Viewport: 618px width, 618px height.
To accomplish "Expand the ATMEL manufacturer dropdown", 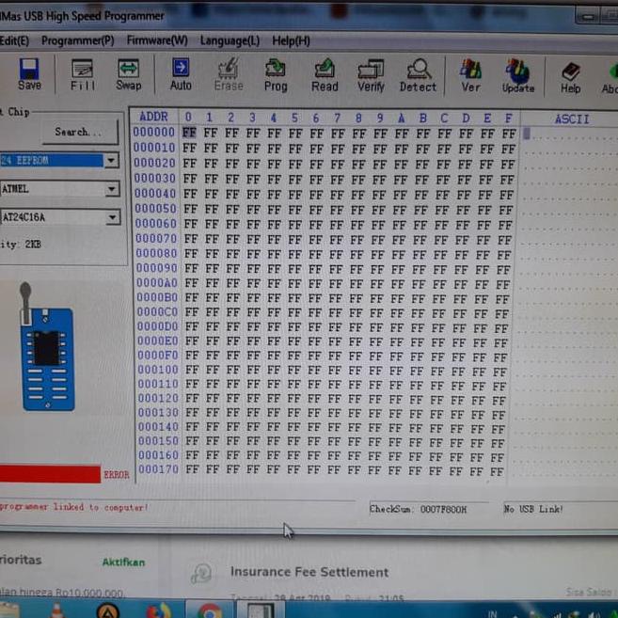I will pos(112,189).
